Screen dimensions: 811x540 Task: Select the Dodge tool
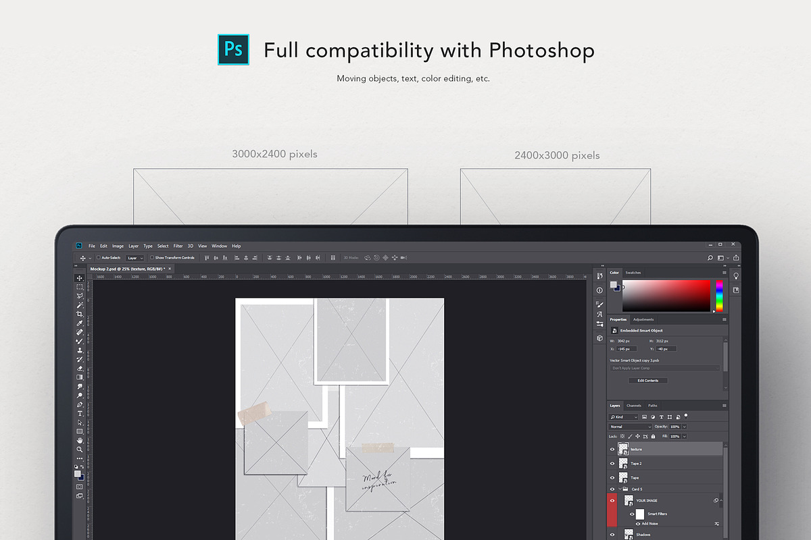[80, 396]
